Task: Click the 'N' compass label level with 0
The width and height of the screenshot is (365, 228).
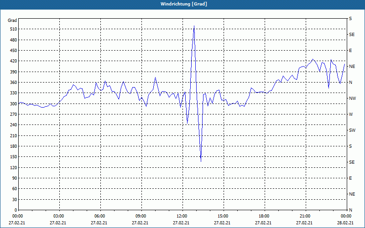Action: click(x=350, y=210)
